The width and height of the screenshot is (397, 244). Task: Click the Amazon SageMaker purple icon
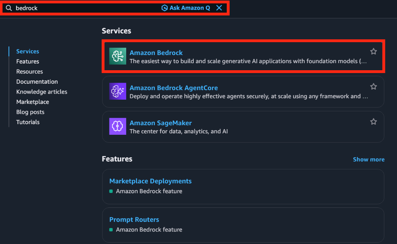[118, 126]
